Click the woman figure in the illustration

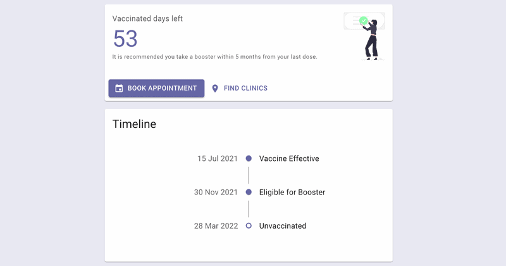tap(373, 40)
